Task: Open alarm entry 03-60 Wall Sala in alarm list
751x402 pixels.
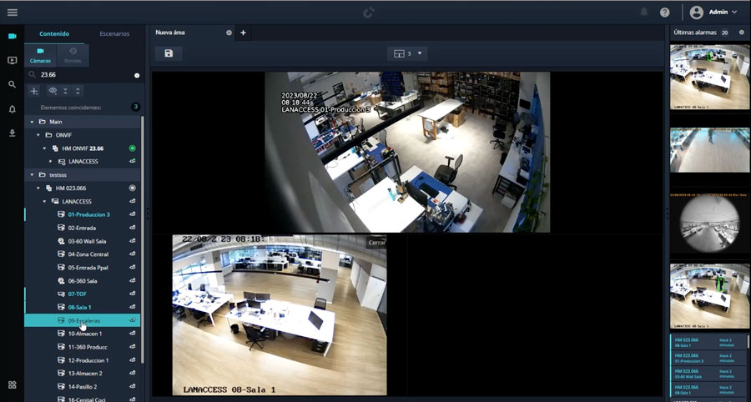Action: pyautogui.click(x=708, y=374)
